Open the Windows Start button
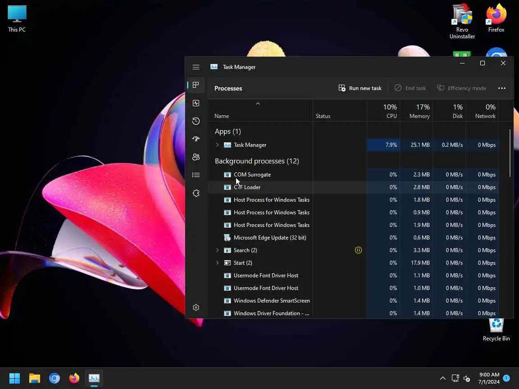This screenshot has width=519, height=389. point(14,378)
